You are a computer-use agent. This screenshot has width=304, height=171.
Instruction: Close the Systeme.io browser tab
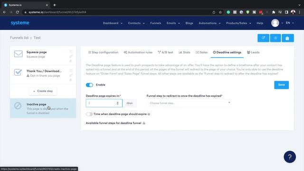pos(47,5)
